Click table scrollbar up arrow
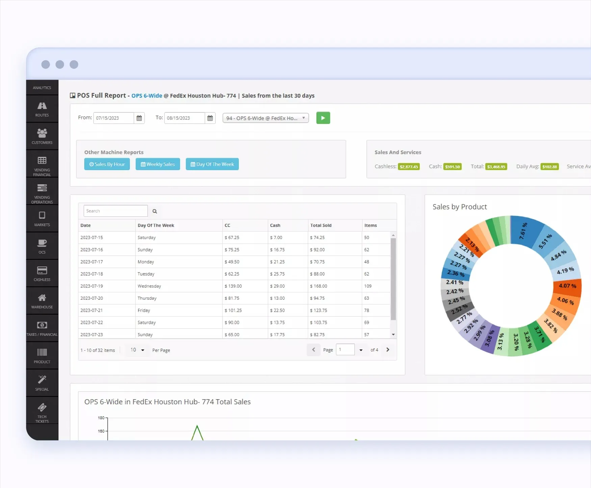Image resolution: width=591 pixels, height=488 pixels. tap(393, 235)
